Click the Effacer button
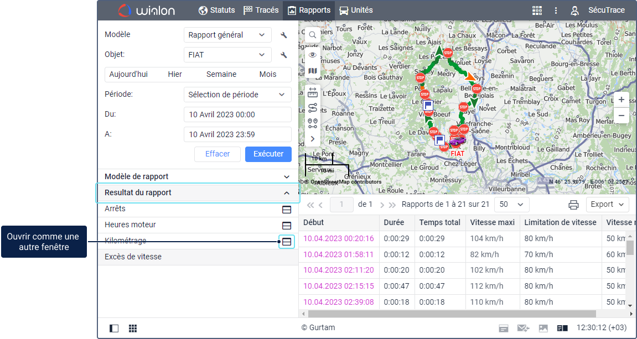Viewport: 637px width, 339px height. [217, 154]
